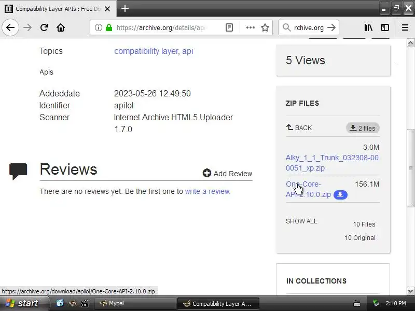Click BACK in the ZIP files list
Viewport: 415px width, 311px height.
point(299,128)
